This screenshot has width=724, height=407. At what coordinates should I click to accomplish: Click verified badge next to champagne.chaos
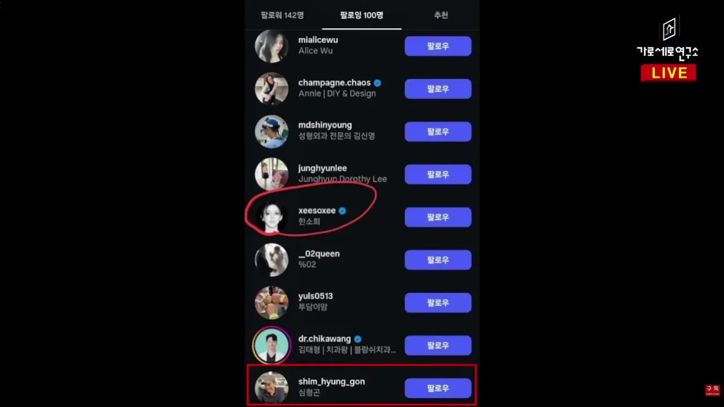click(x=377, y=83)
